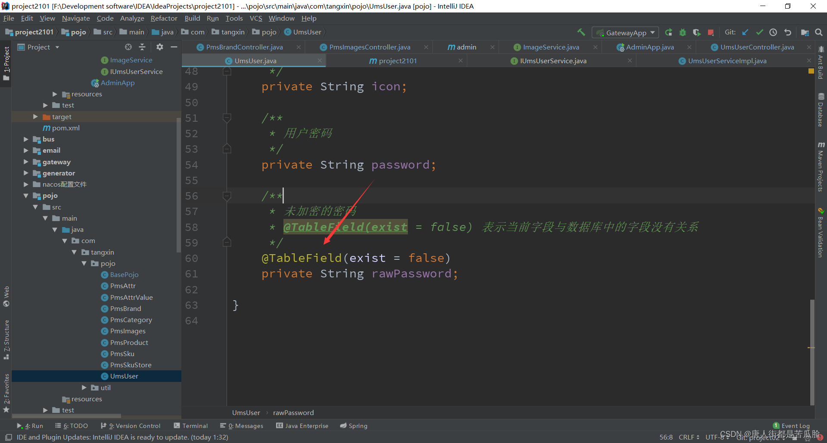Run GatewayApp with Coverage icon
827x443 pixels.
(696, 32)
